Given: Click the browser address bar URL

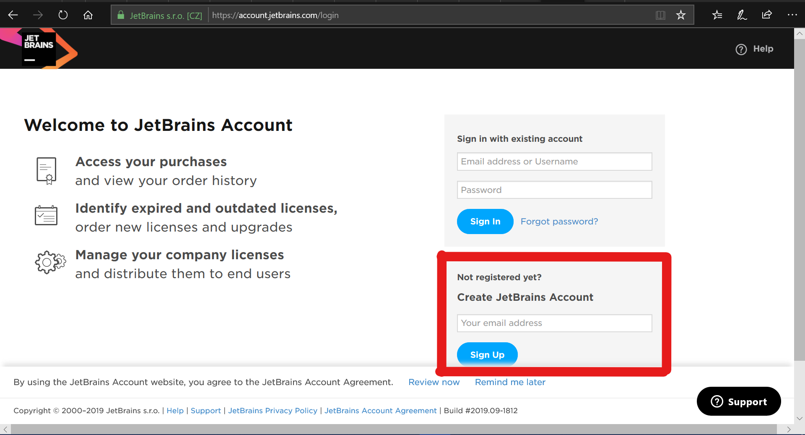Looking at the screenshot, I should tap(275, 15).
